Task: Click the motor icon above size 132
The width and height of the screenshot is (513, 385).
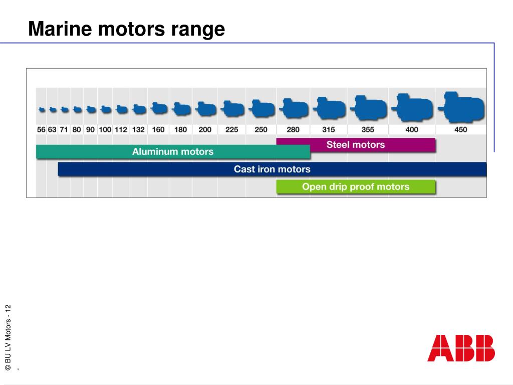Action: (139, 109)
